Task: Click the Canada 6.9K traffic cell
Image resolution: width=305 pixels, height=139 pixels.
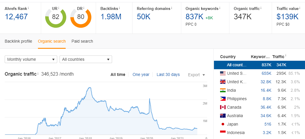Action: tap(282, 107)
